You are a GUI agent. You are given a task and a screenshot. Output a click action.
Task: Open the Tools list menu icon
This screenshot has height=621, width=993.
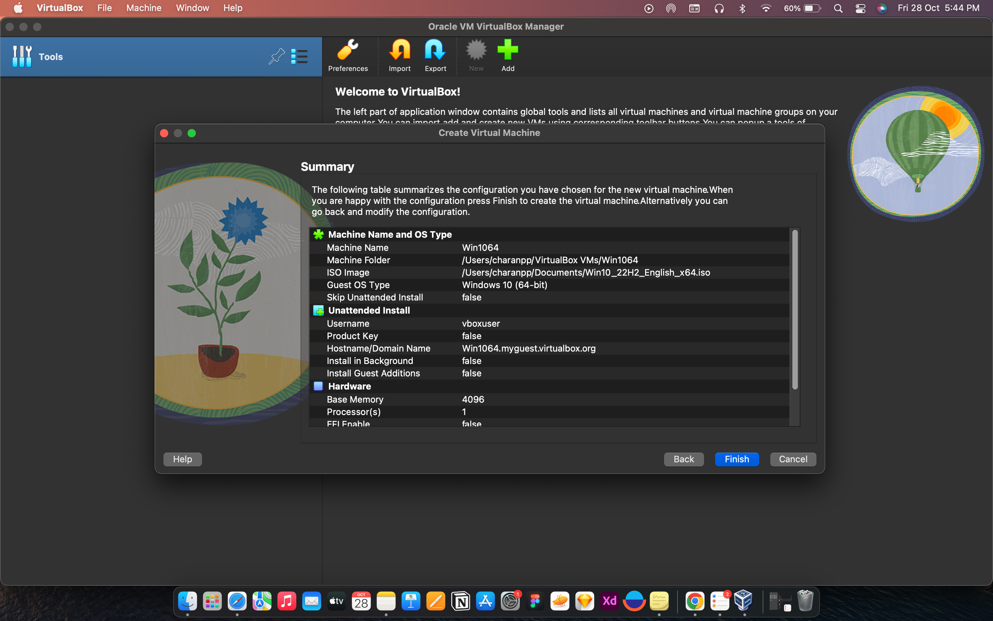[x=299, y=56]
